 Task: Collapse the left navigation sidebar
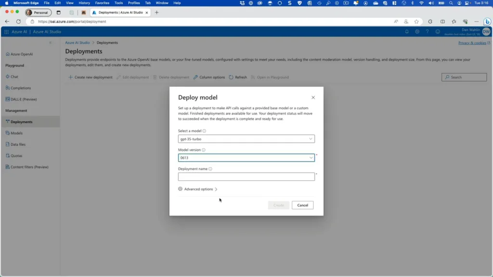50,43
